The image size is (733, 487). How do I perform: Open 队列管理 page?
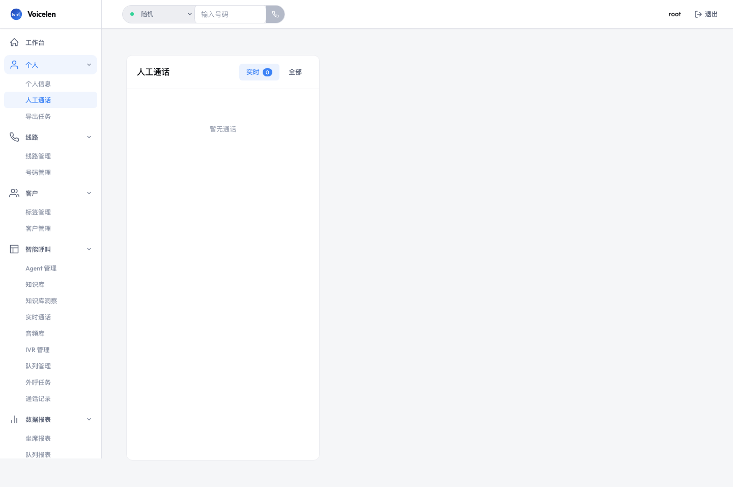[50, 366]
